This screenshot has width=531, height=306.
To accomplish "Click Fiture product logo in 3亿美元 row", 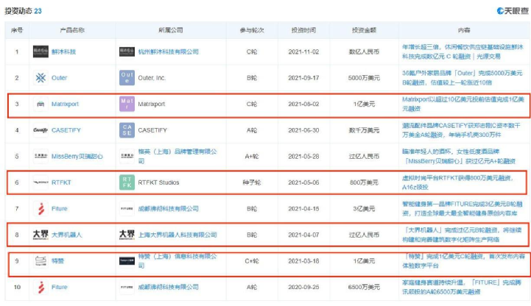I will 41,209.
